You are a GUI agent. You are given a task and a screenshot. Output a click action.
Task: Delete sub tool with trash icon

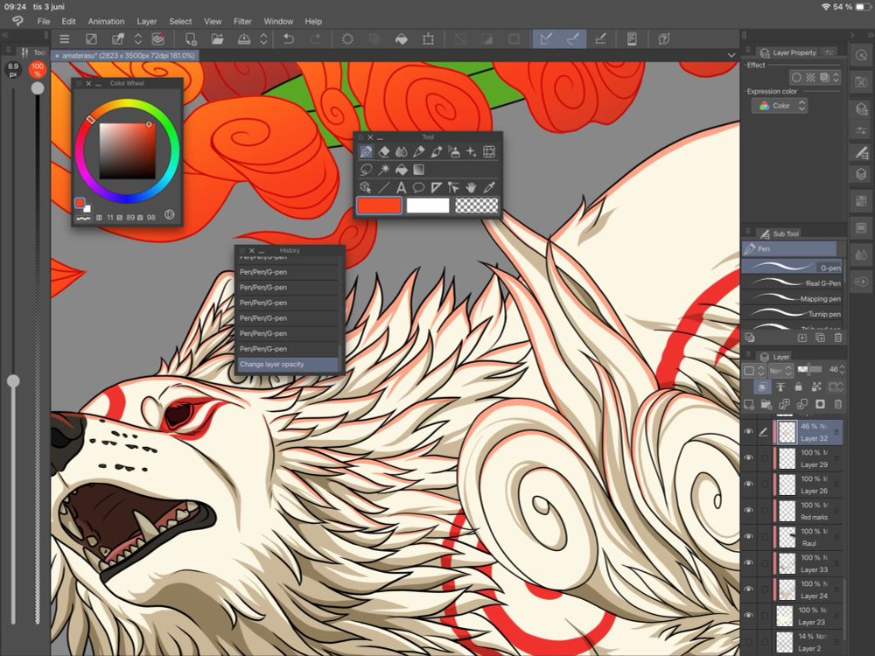(x=837, y=338)
